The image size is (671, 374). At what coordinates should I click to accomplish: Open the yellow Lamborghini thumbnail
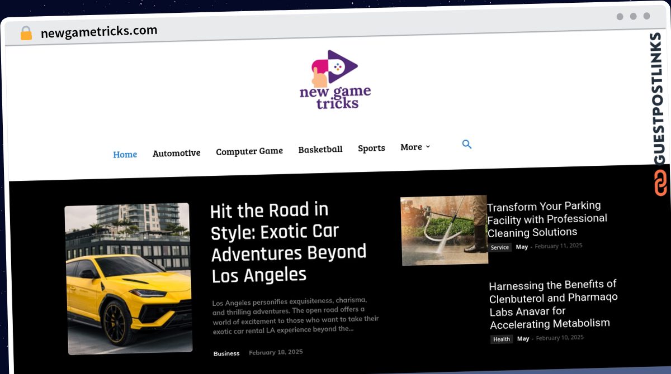[x=129, y=279]
